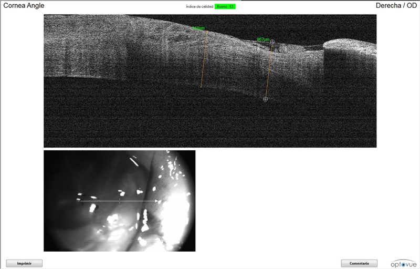The width and height of the screenshot is (420, 269).
Task: Click the 967µm measurement label
Action: click(x=263, y=39)
